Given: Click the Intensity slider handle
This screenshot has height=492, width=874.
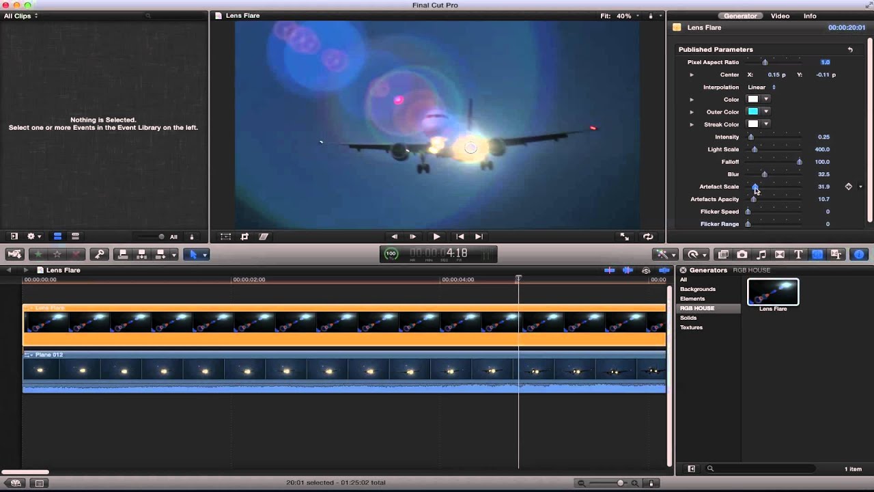Looking at the screenshot, I should coord(751,137).
